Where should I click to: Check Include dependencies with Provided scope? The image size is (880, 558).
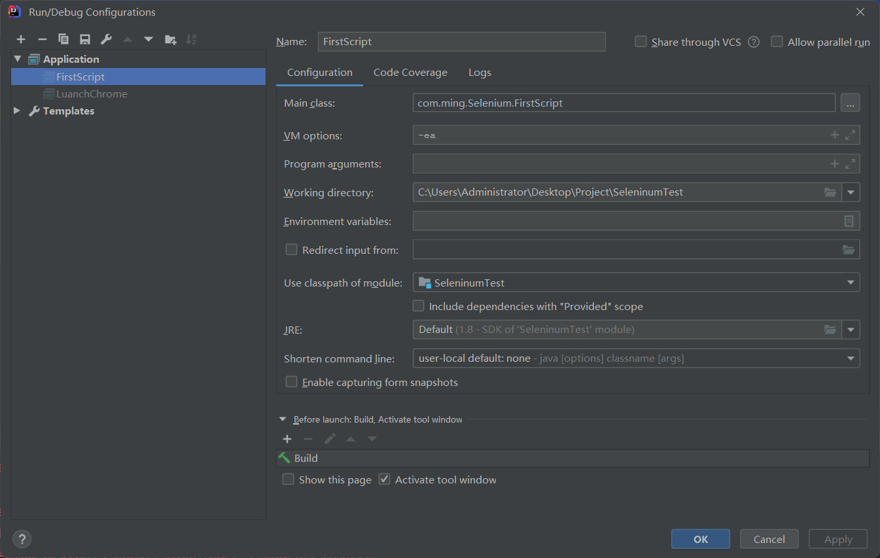tap(419, 306)
